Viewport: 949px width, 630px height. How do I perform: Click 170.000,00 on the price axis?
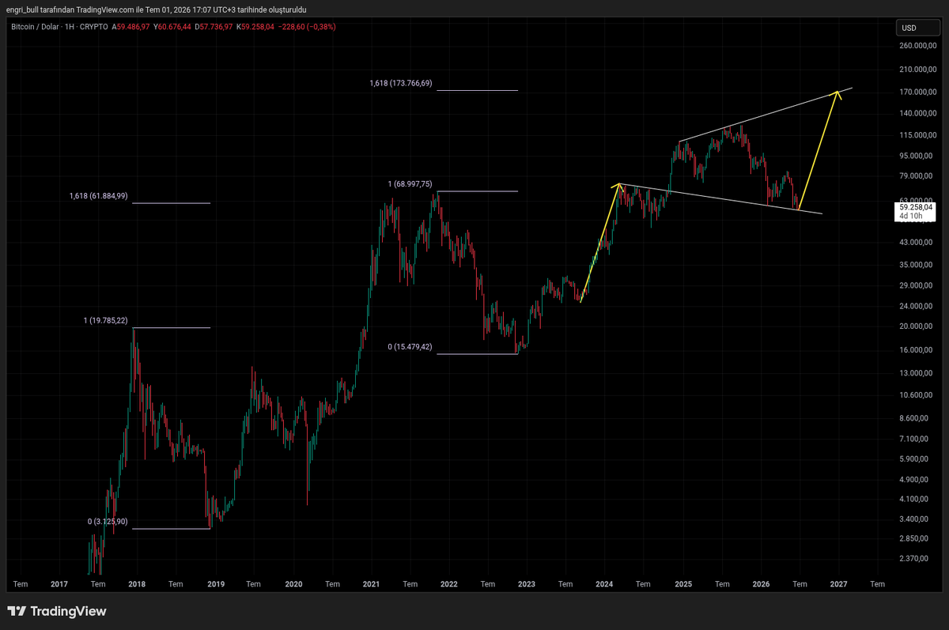coord(917,92)
